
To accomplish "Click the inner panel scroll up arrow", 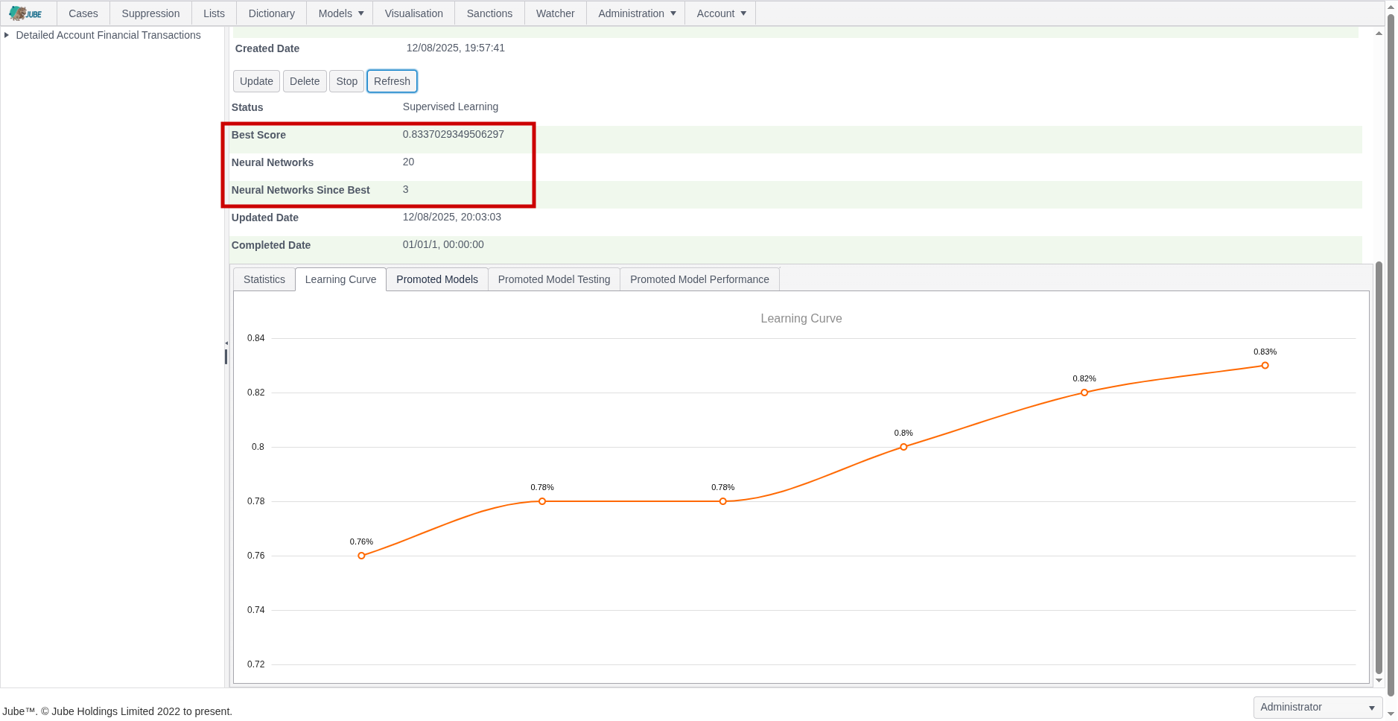I will [1379, 34].
